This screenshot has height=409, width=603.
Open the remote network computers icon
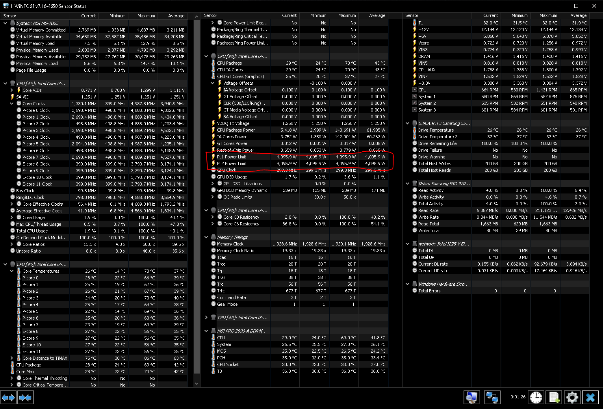492,398
